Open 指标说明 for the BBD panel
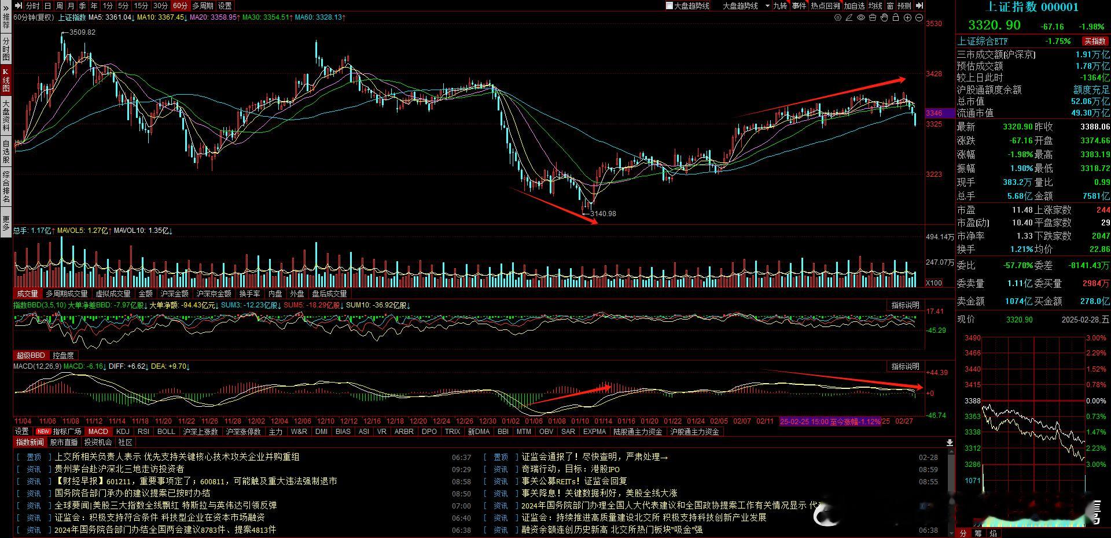 905,305
